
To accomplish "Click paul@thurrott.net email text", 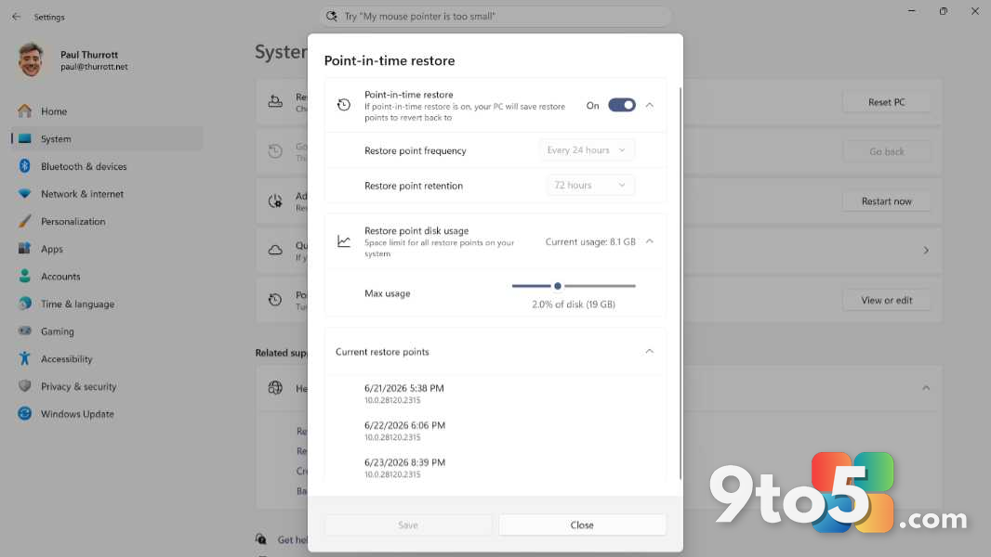I will pyautogui.click(x=94, y=67).
